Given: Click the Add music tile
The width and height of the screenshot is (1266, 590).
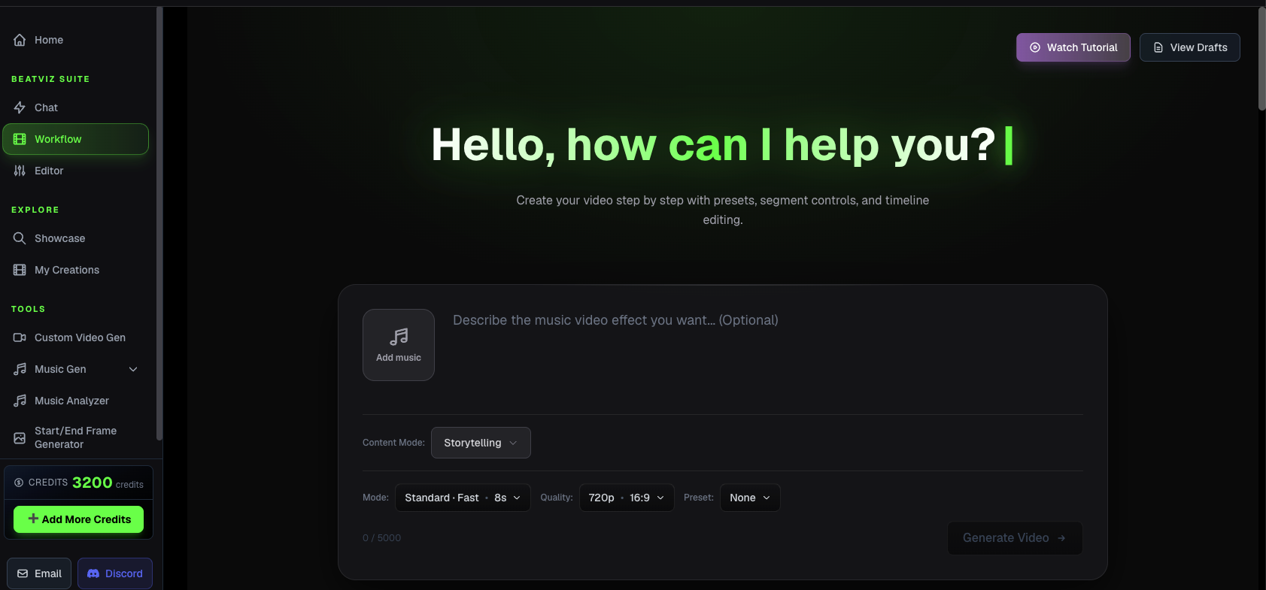Looking at the screenshot, I should tap(399, 345).
